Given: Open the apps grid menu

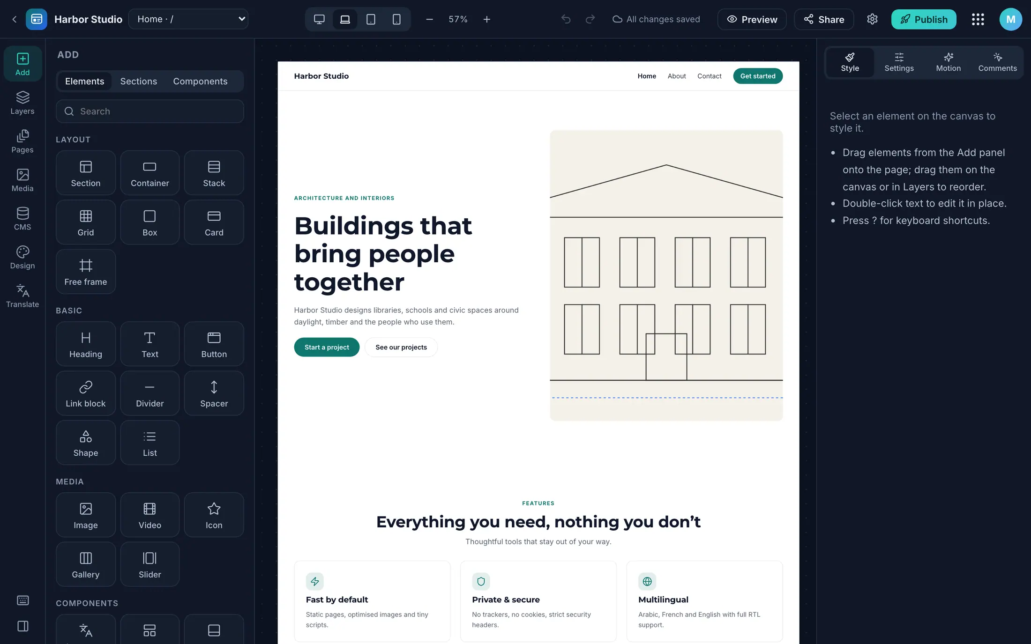Looking at the screenshot, I should 978,19.
